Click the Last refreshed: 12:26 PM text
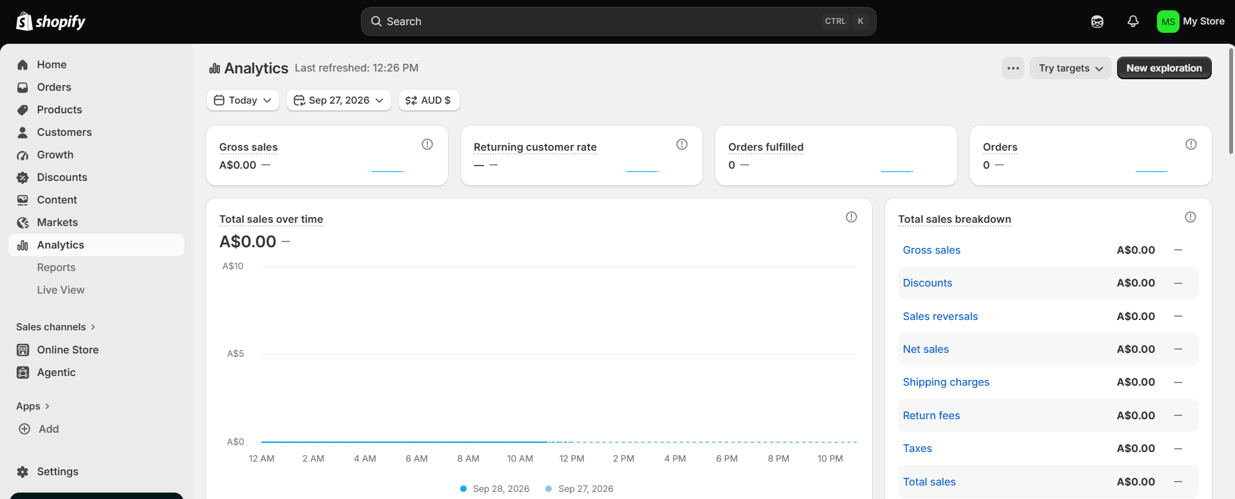The height and width of the screenshot is (499, 1235). (356, 68)
